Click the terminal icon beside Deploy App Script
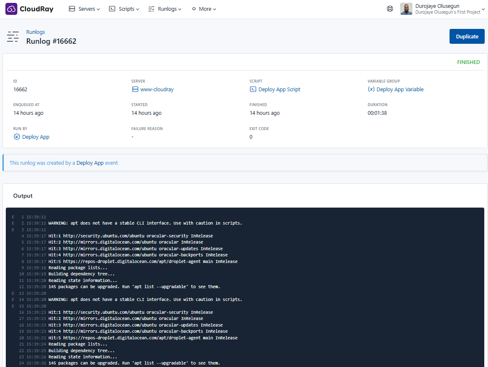The image size is (488, 367). tap(253, 90)
